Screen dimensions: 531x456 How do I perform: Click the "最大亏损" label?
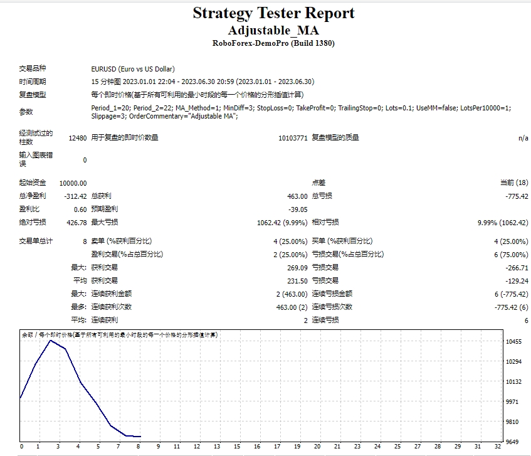point(105,223)
